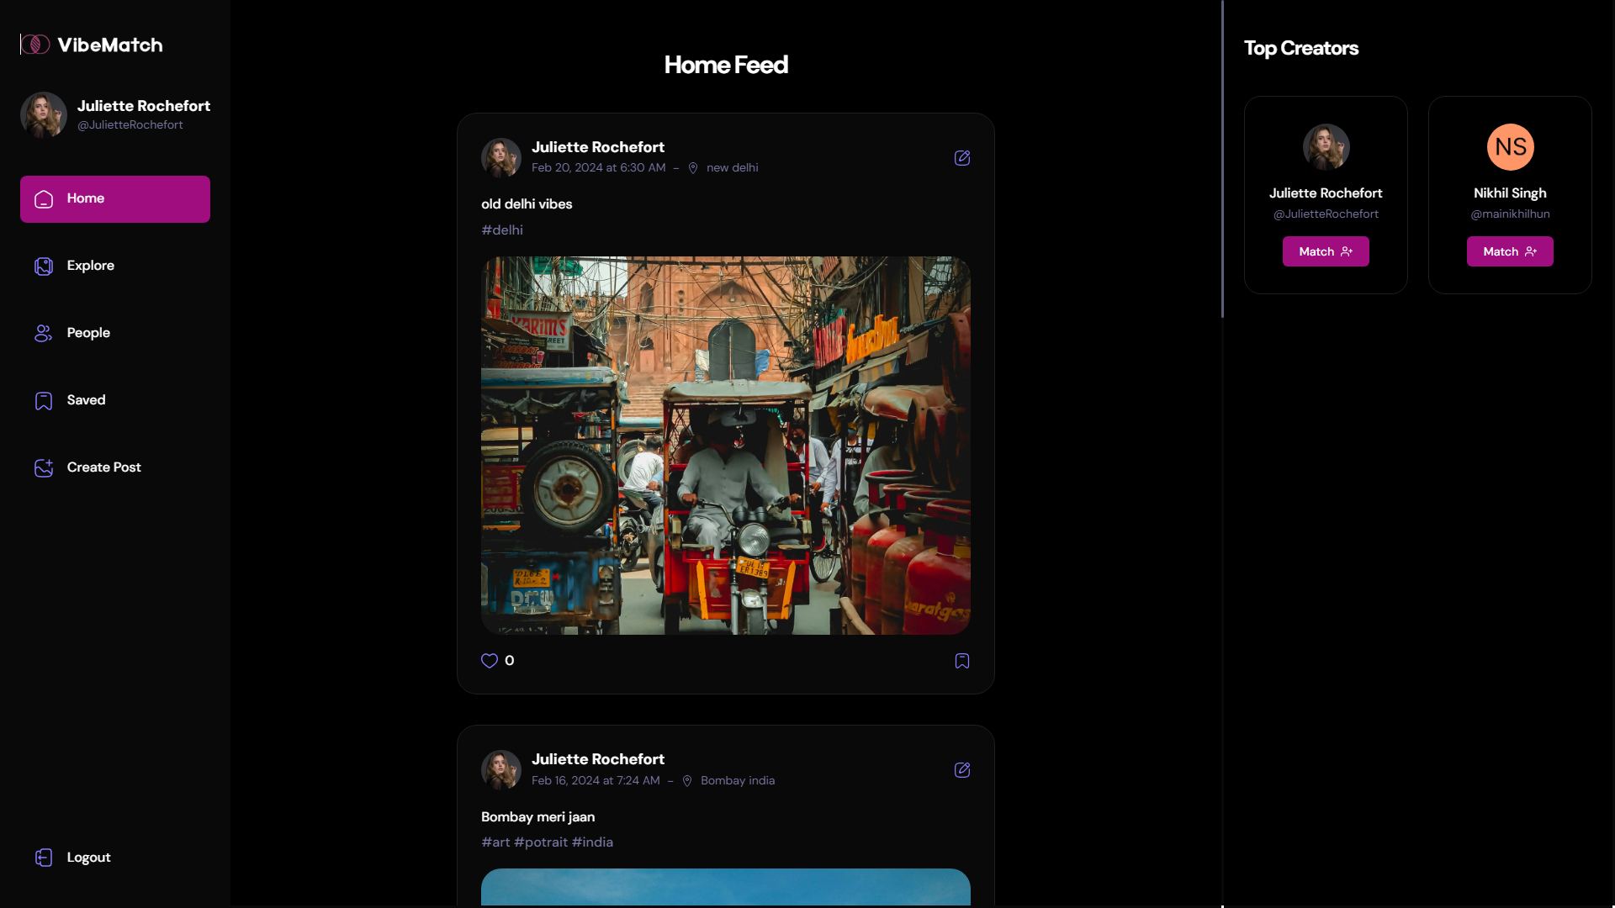The width and height of the screenshot is (1615, 908).
Task: Save the old delhi post with bookmark
Action: click(962, 661)
